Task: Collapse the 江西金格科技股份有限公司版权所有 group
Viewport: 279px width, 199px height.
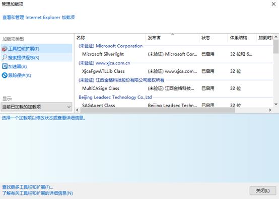Action: click(x=121, y=80)
